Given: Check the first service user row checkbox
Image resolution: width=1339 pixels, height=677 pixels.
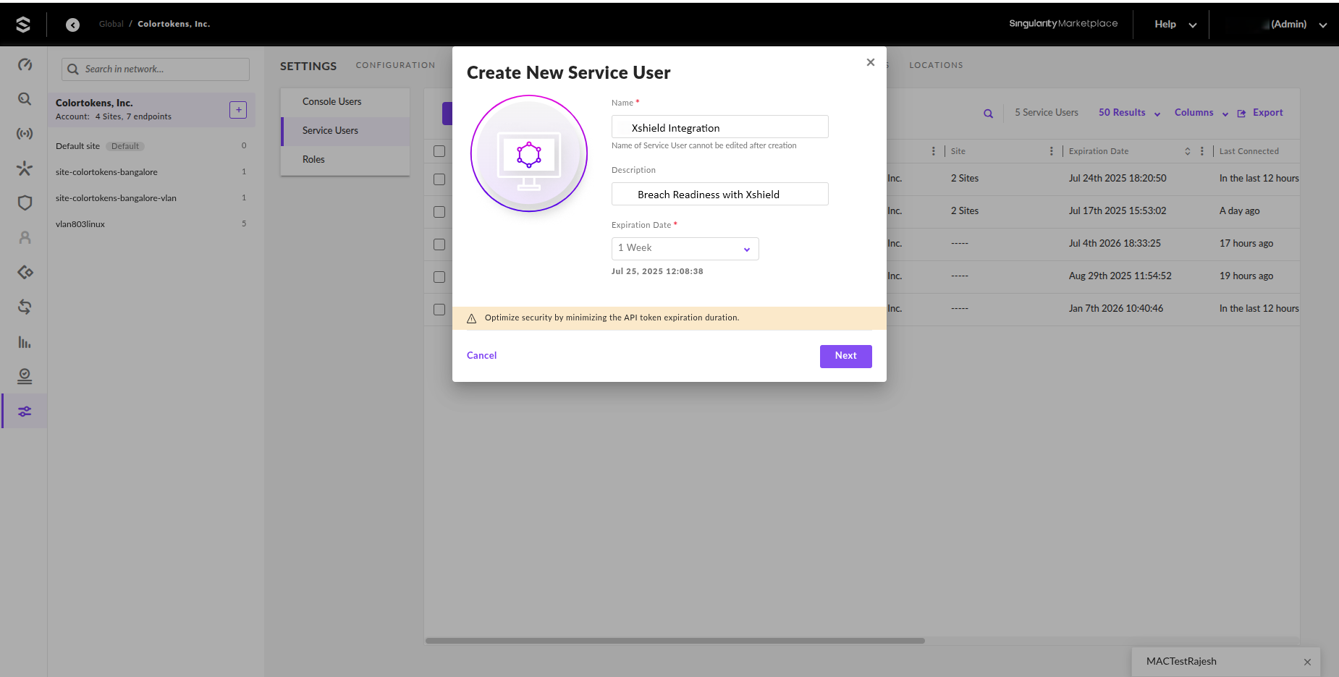Looking at the screenshot, I should tap(439, 179).
